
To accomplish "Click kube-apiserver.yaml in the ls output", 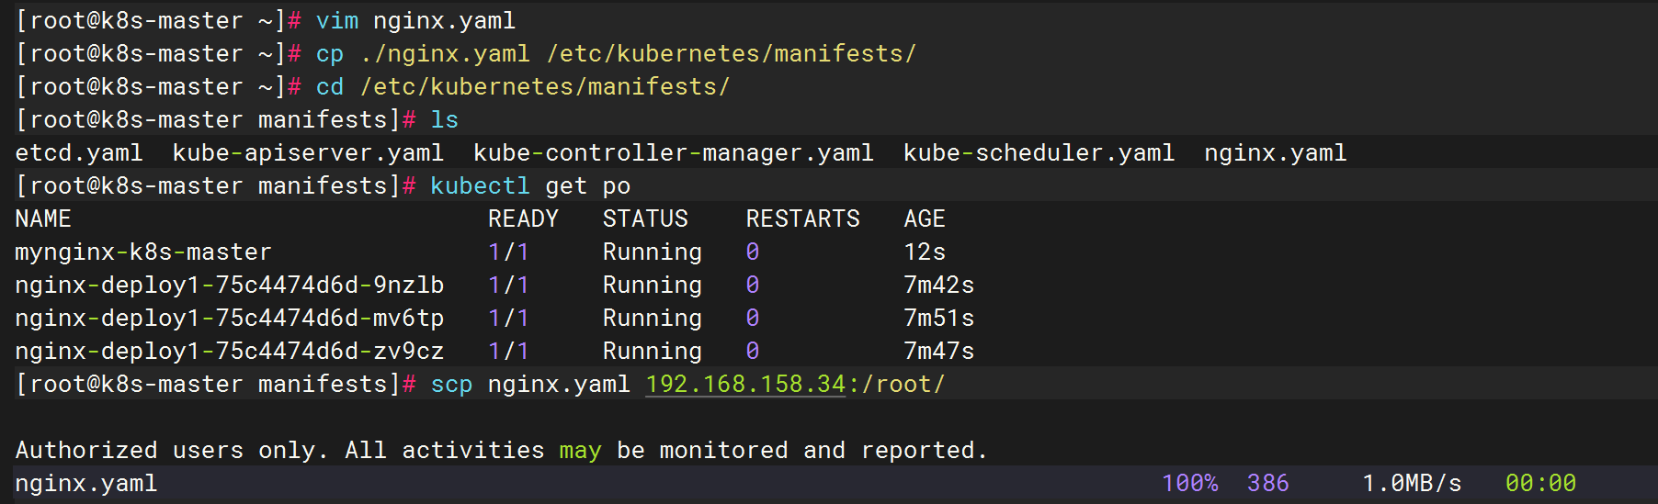I will (308, 152).
